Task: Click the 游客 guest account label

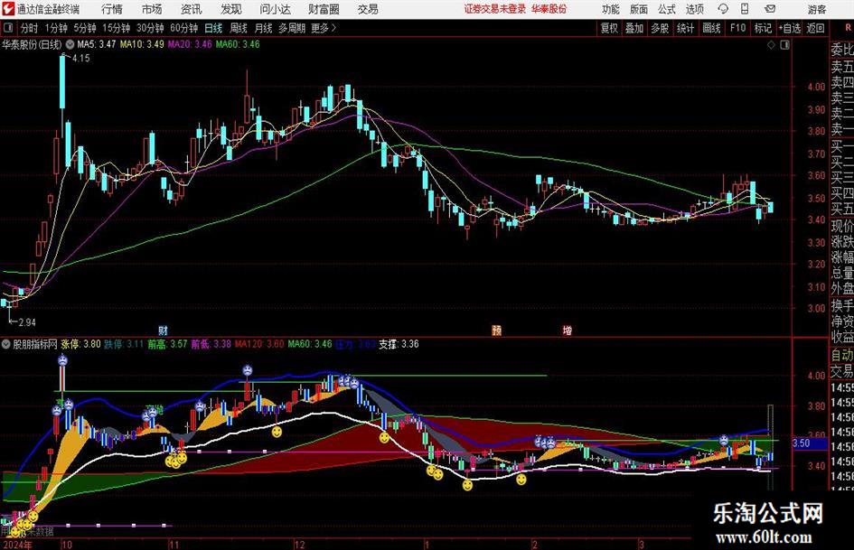Action: tap(817, 9)
